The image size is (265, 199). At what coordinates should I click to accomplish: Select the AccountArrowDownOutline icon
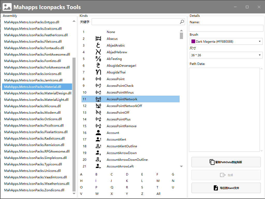click(x=127, y=159)
